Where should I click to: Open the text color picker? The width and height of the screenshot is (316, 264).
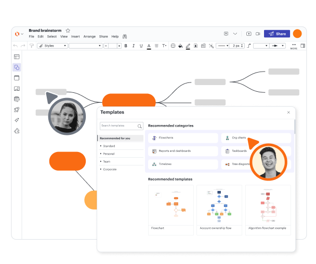click(149, 46)
